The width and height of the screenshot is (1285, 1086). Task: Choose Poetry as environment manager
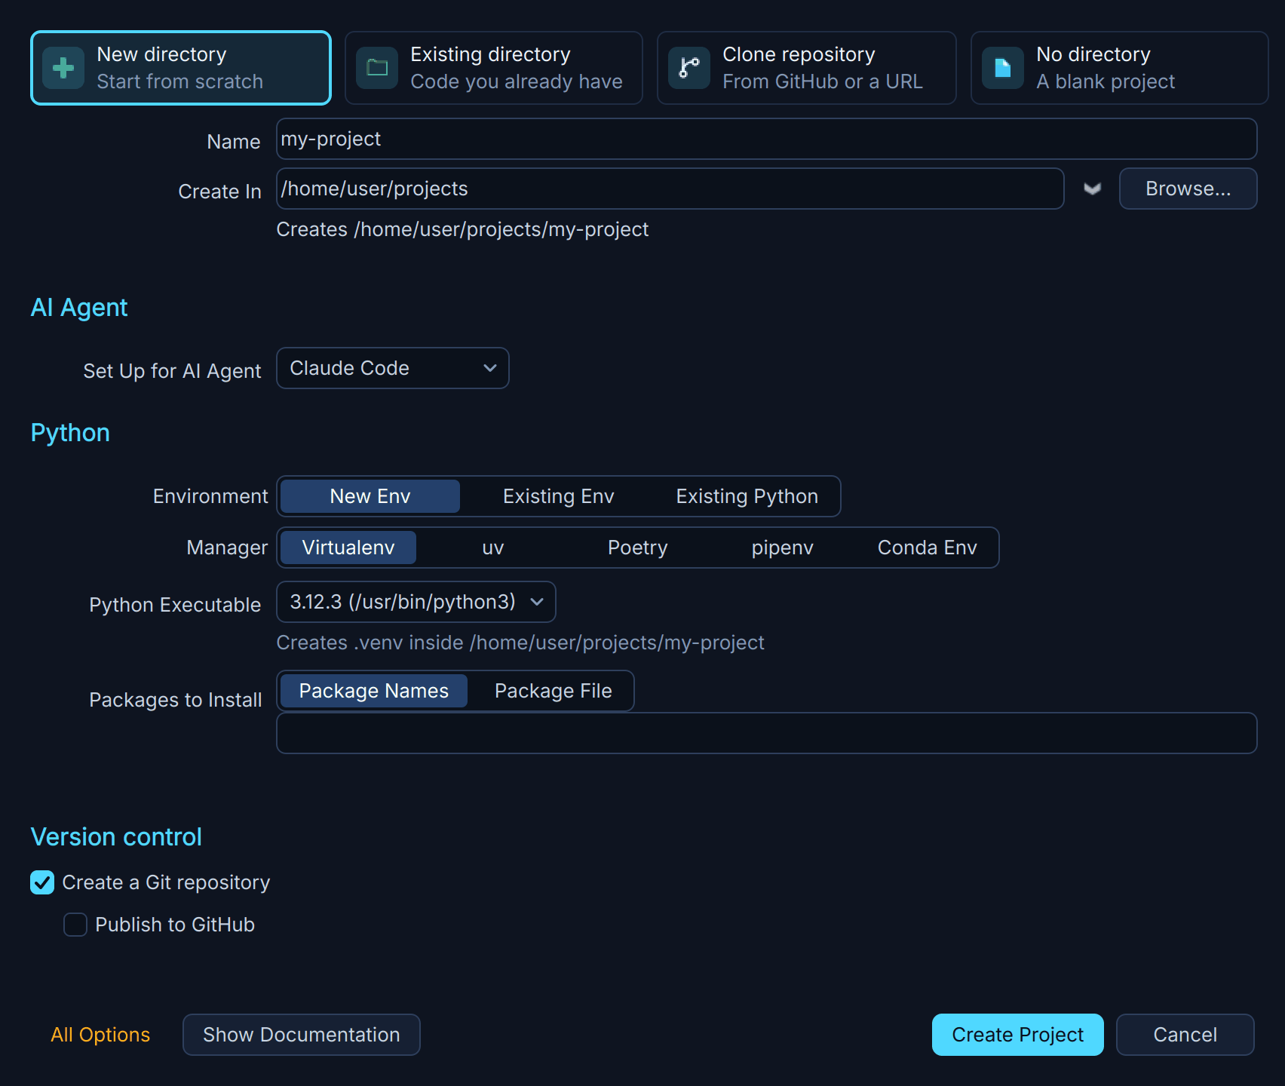[x=638, y=548]
